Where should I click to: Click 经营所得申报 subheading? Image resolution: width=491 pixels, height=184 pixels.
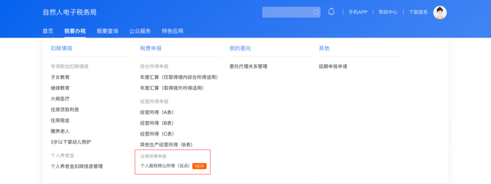pos(155,102)
